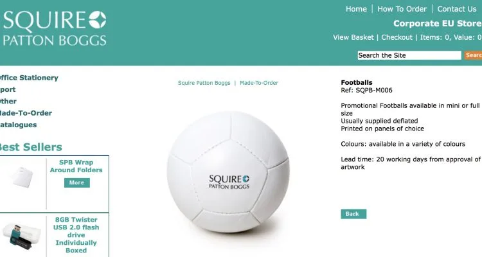Click the football product image

coord(228,172)
